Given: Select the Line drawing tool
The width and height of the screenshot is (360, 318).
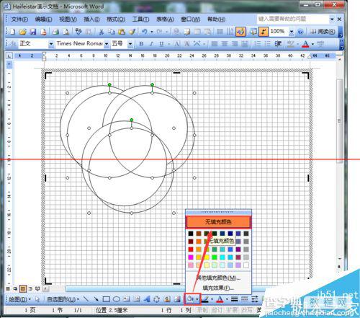Looking at the screenshot, I should coord(86,299).
